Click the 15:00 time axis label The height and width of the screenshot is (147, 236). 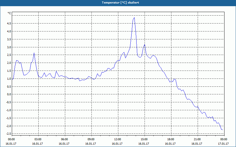coord(144,139)
